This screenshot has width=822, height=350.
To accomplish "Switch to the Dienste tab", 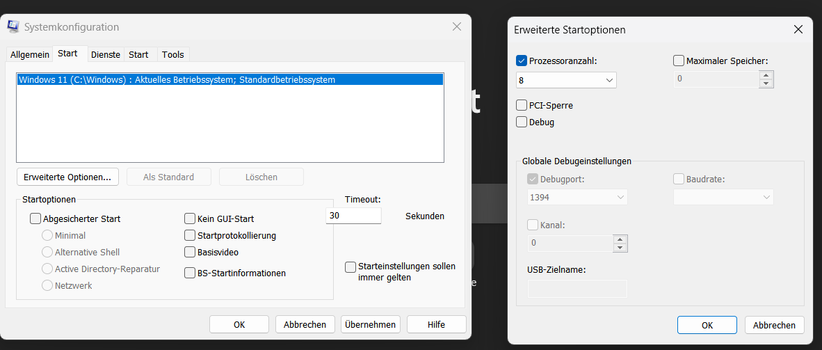I will point(106,54).
